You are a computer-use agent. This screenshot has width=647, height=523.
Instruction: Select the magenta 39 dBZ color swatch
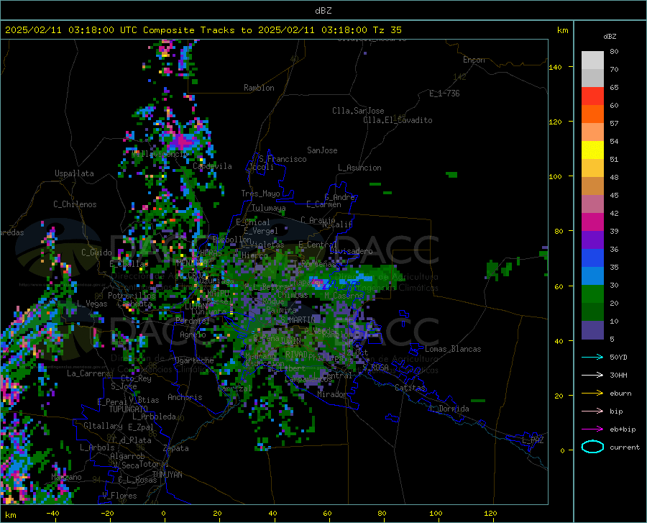tap(592, 222)
